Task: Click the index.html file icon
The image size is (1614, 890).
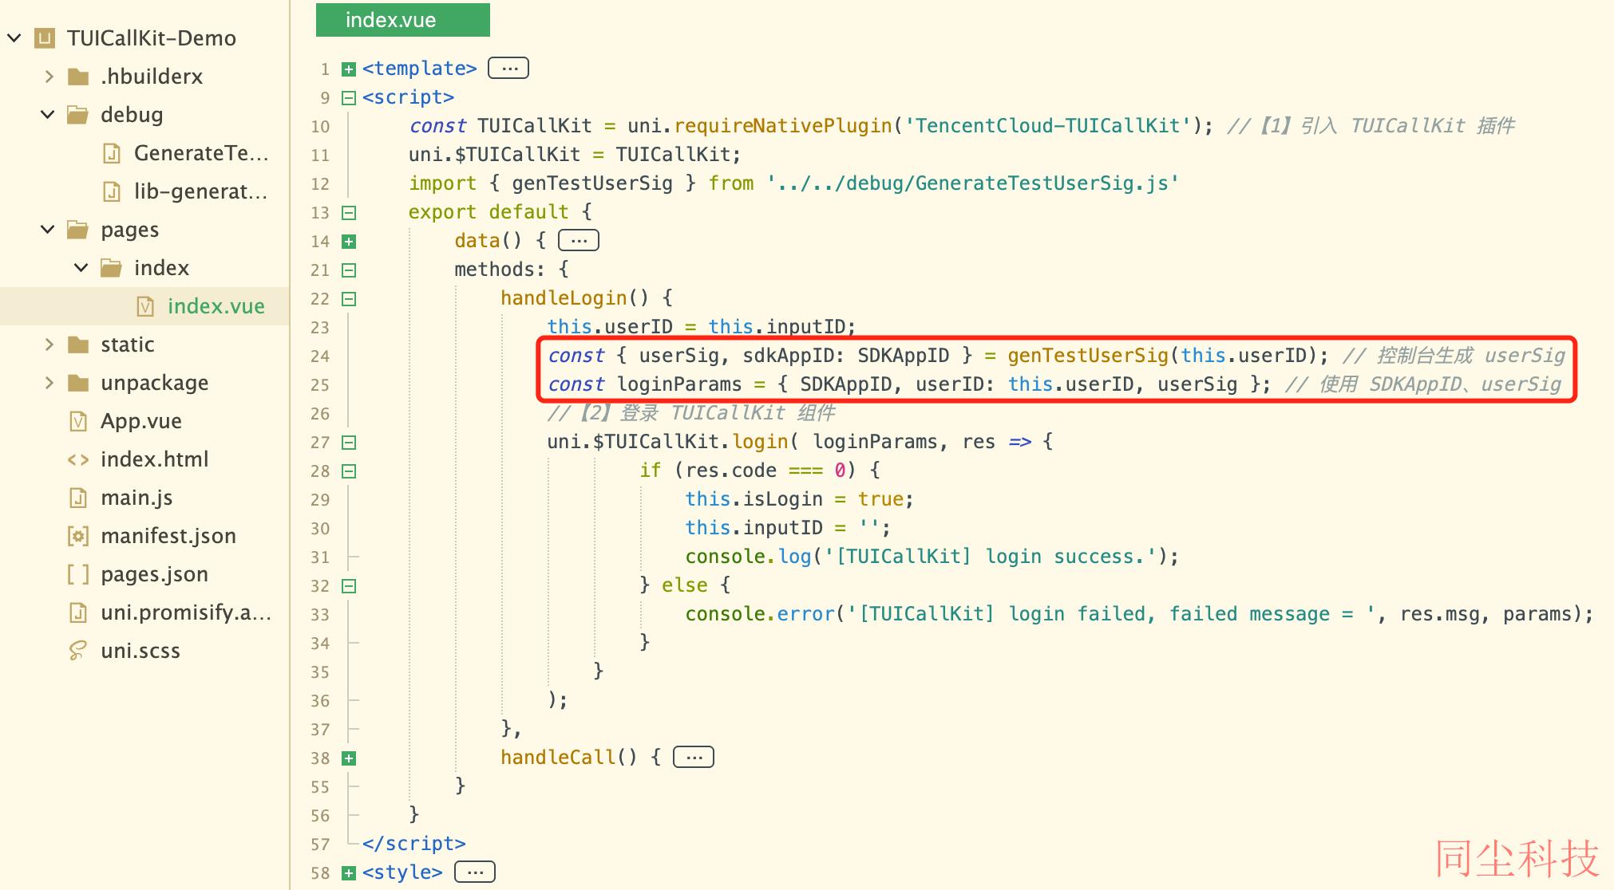Action: pos(78,459)
